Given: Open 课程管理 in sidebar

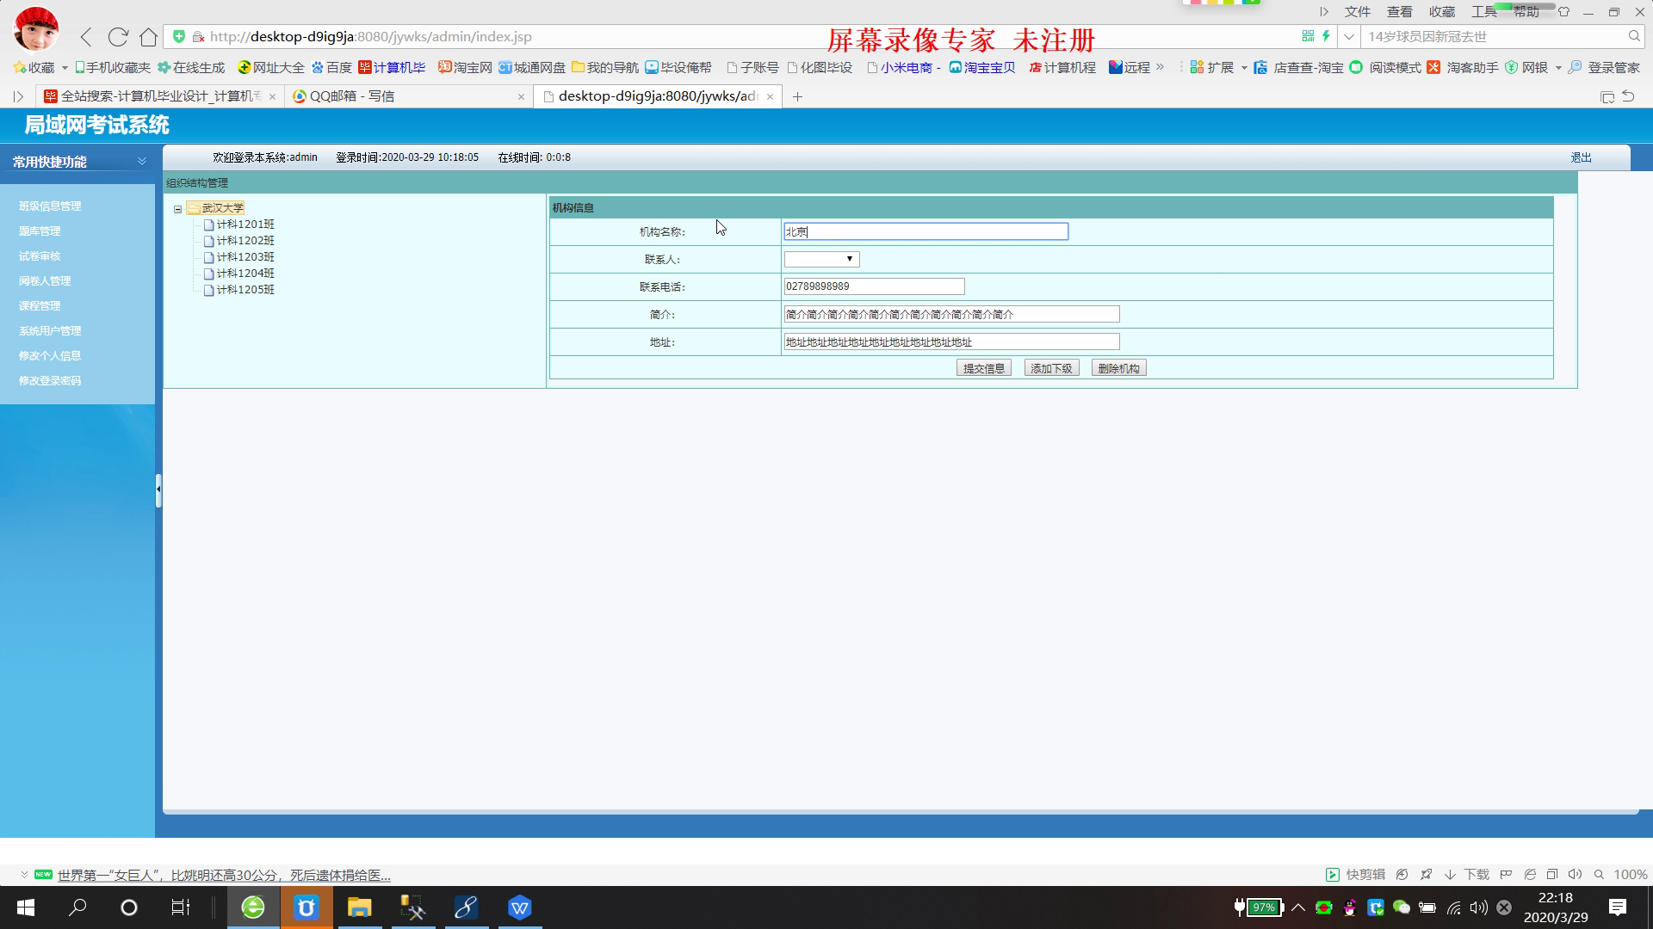Looking at the screenshot, I should pyautogui.click(x=40, y=306).
